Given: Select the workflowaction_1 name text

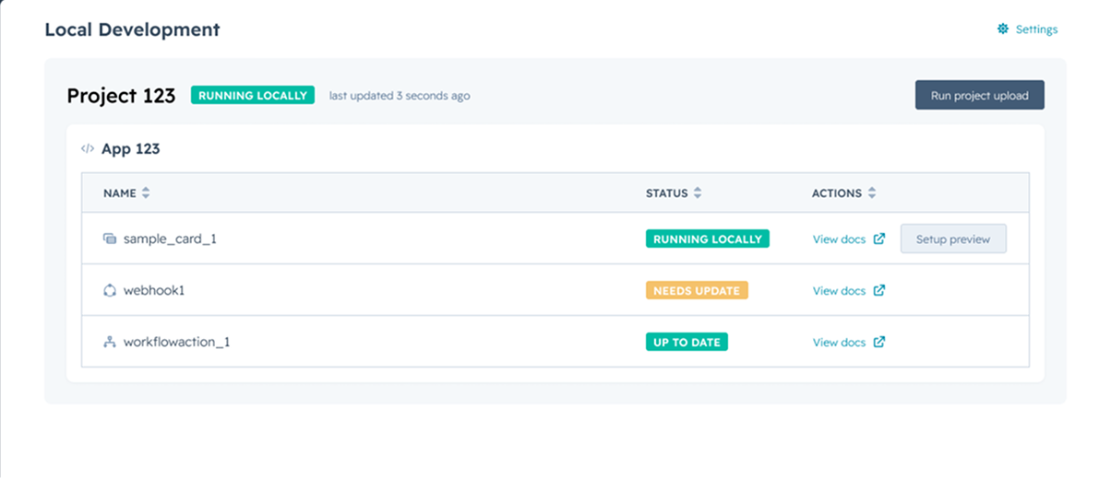Looking at the screenshot, I should tap(177, 342).
